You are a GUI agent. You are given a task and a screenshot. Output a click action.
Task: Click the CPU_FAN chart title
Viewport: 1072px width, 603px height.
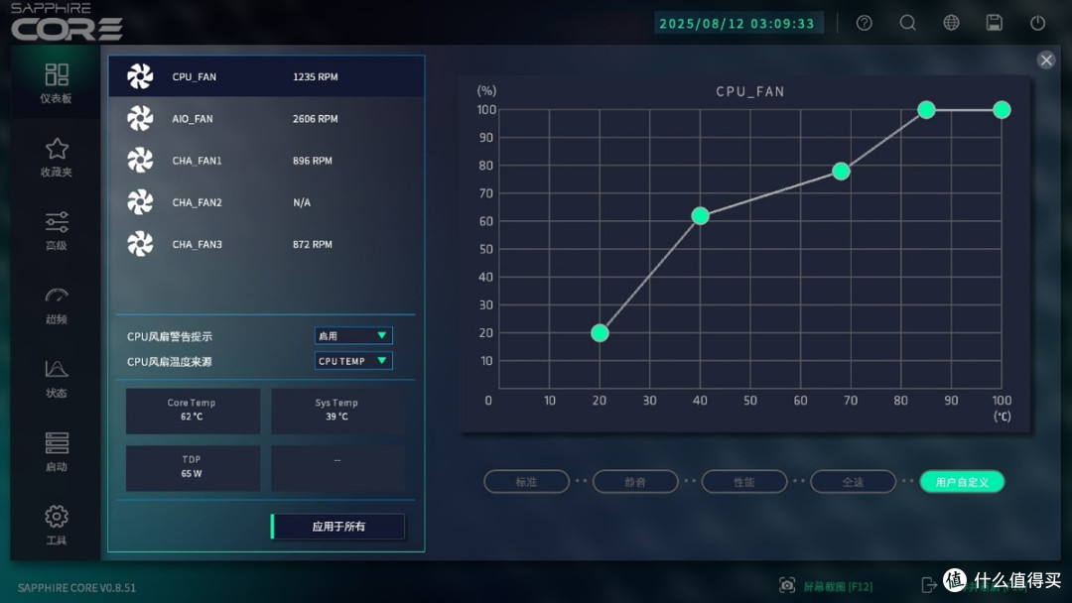pyautogui.click(x=750, y=91)
